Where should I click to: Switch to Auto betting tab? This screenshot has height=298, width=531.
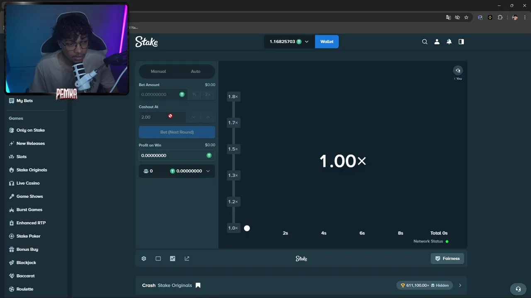(195, 71)
